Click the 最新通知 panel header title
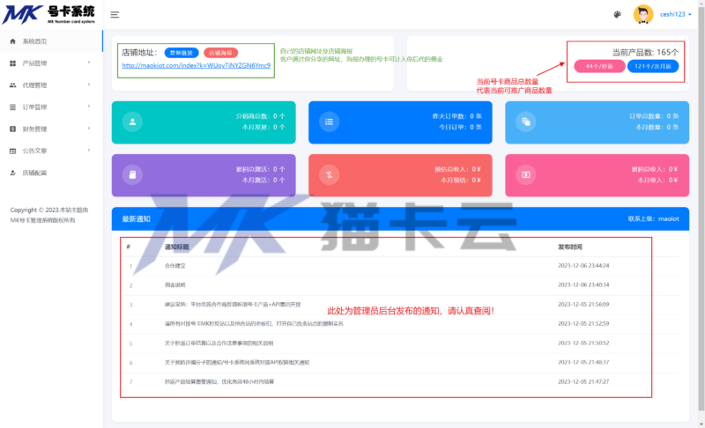Screen dimensions: 705x428 click(136, 219)
